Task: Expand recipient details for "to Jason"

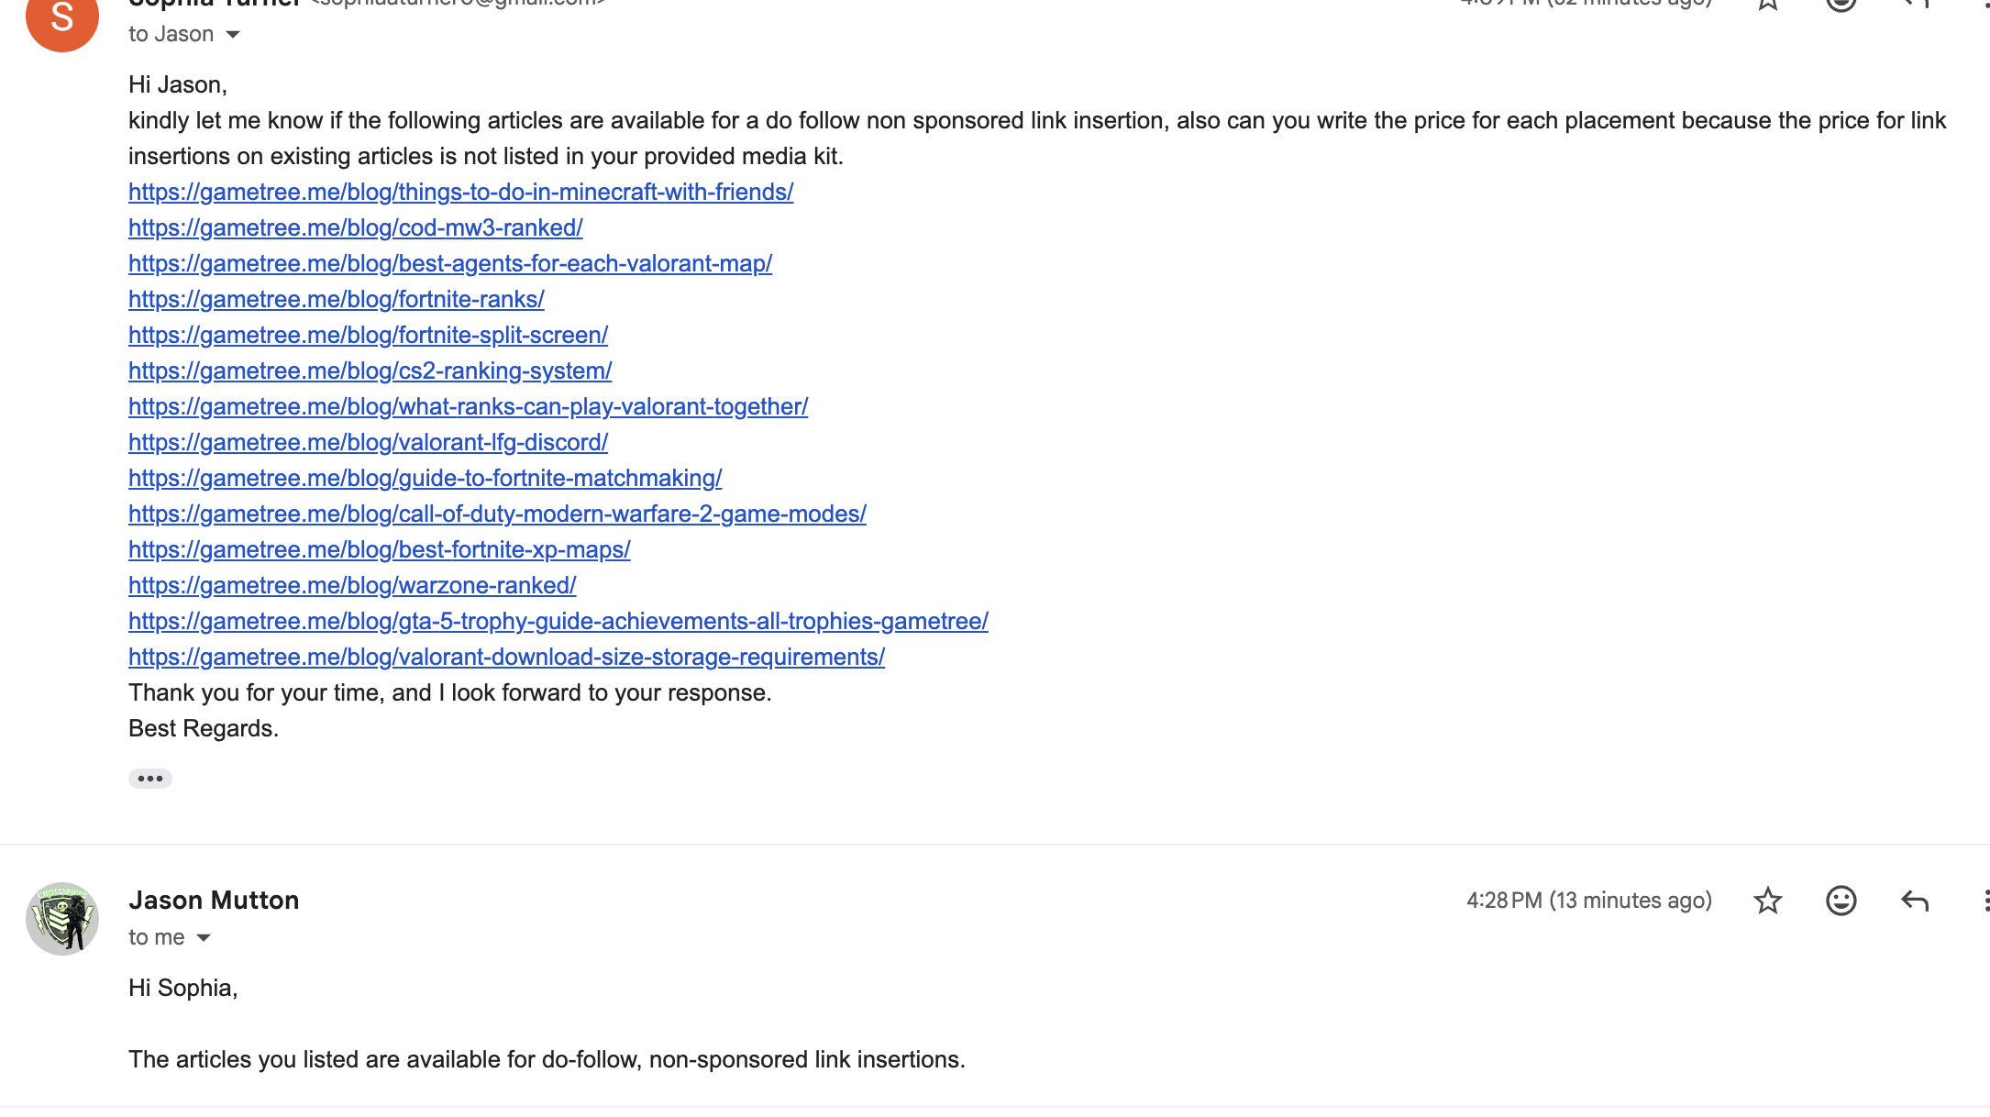Action: pos(233,35)
